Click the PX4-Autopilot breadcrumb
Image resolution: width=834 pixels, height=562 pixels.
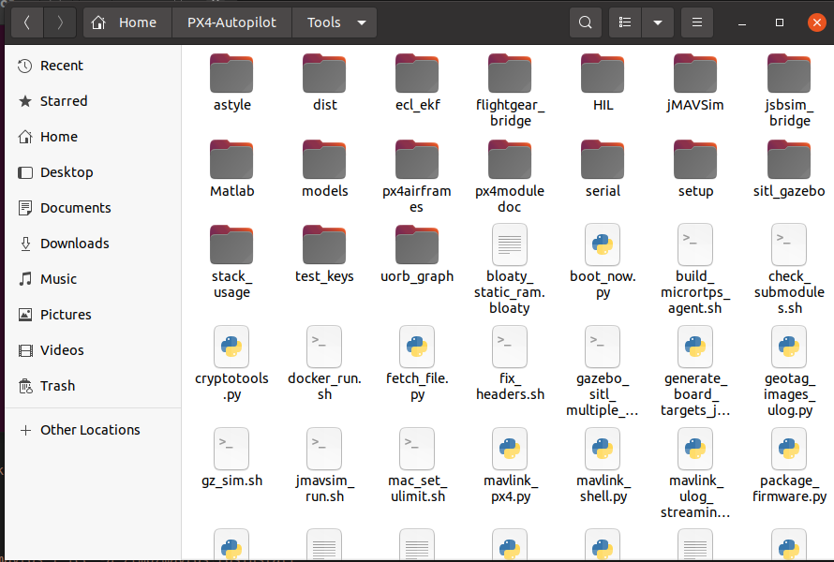tap(231, 22)
